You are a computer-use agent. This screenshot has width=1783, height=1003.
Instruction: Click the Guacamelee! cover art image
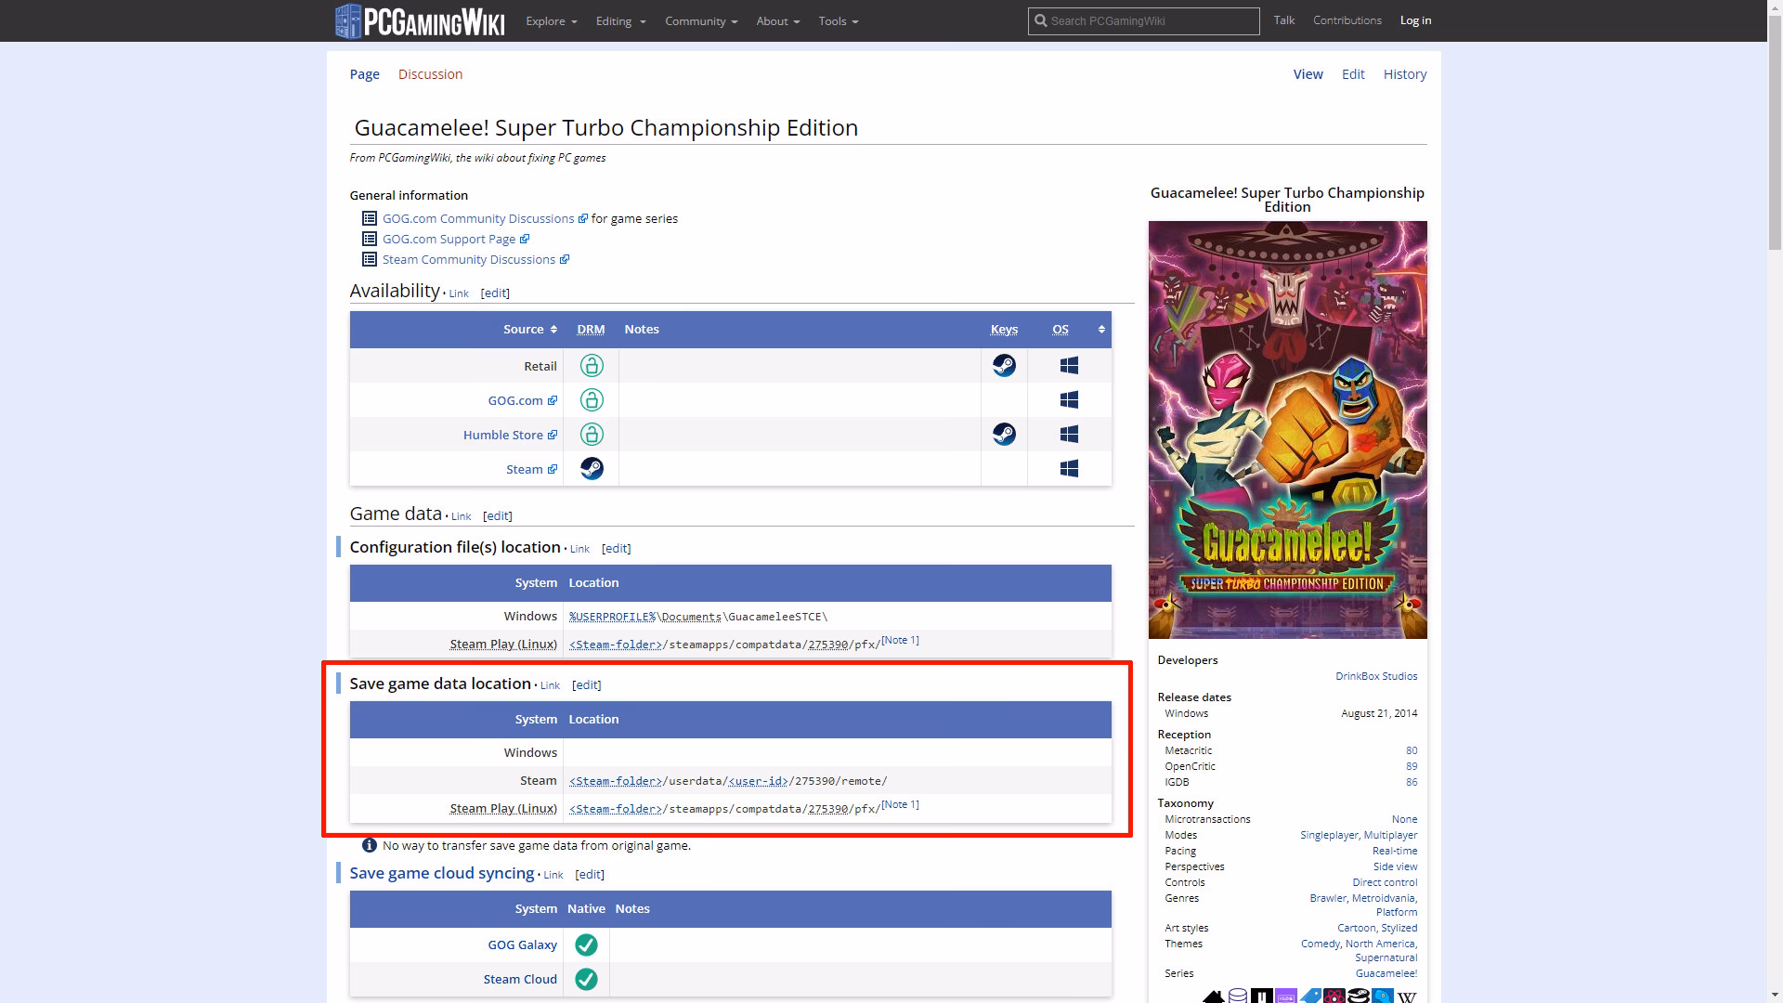1287,430
